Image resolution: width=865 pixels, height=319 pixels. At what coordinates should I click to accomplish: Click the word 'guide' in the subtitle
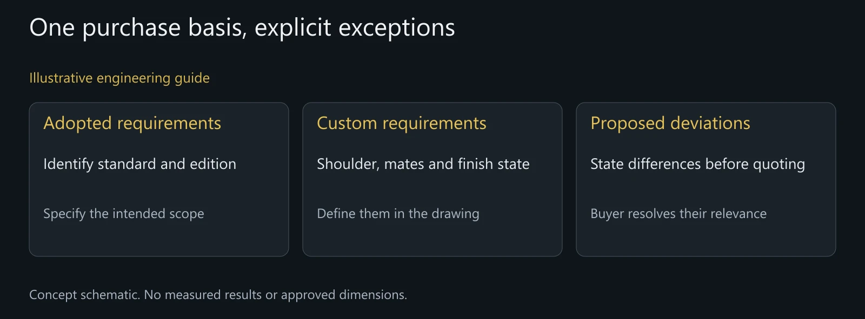pos(192,79)
